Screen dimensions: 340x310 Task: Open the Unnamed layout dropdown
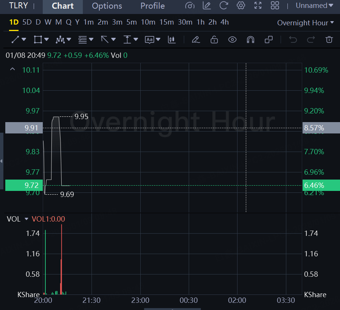314,6
